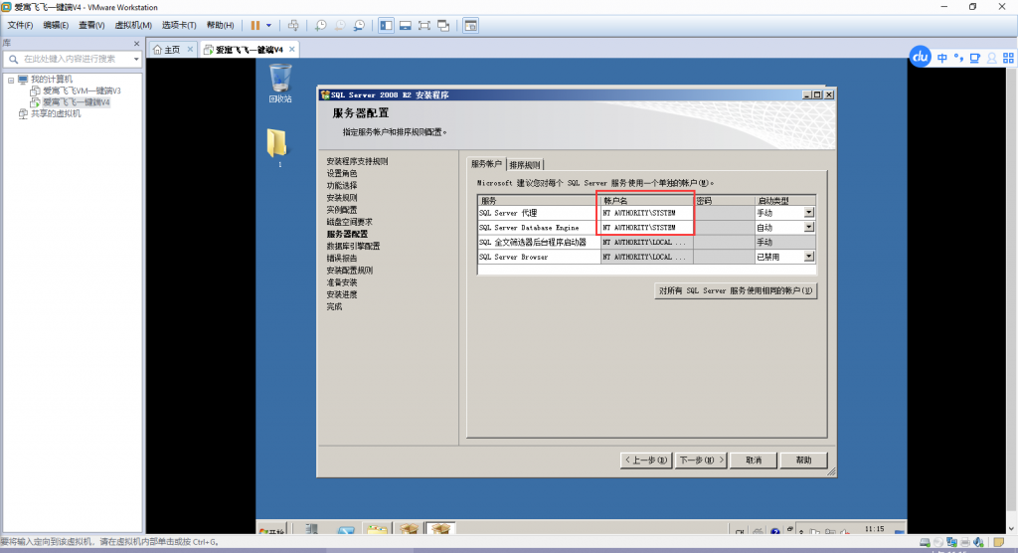Switch to Unity mode
The image size is (1018, 553).
[x=443, y=25]
